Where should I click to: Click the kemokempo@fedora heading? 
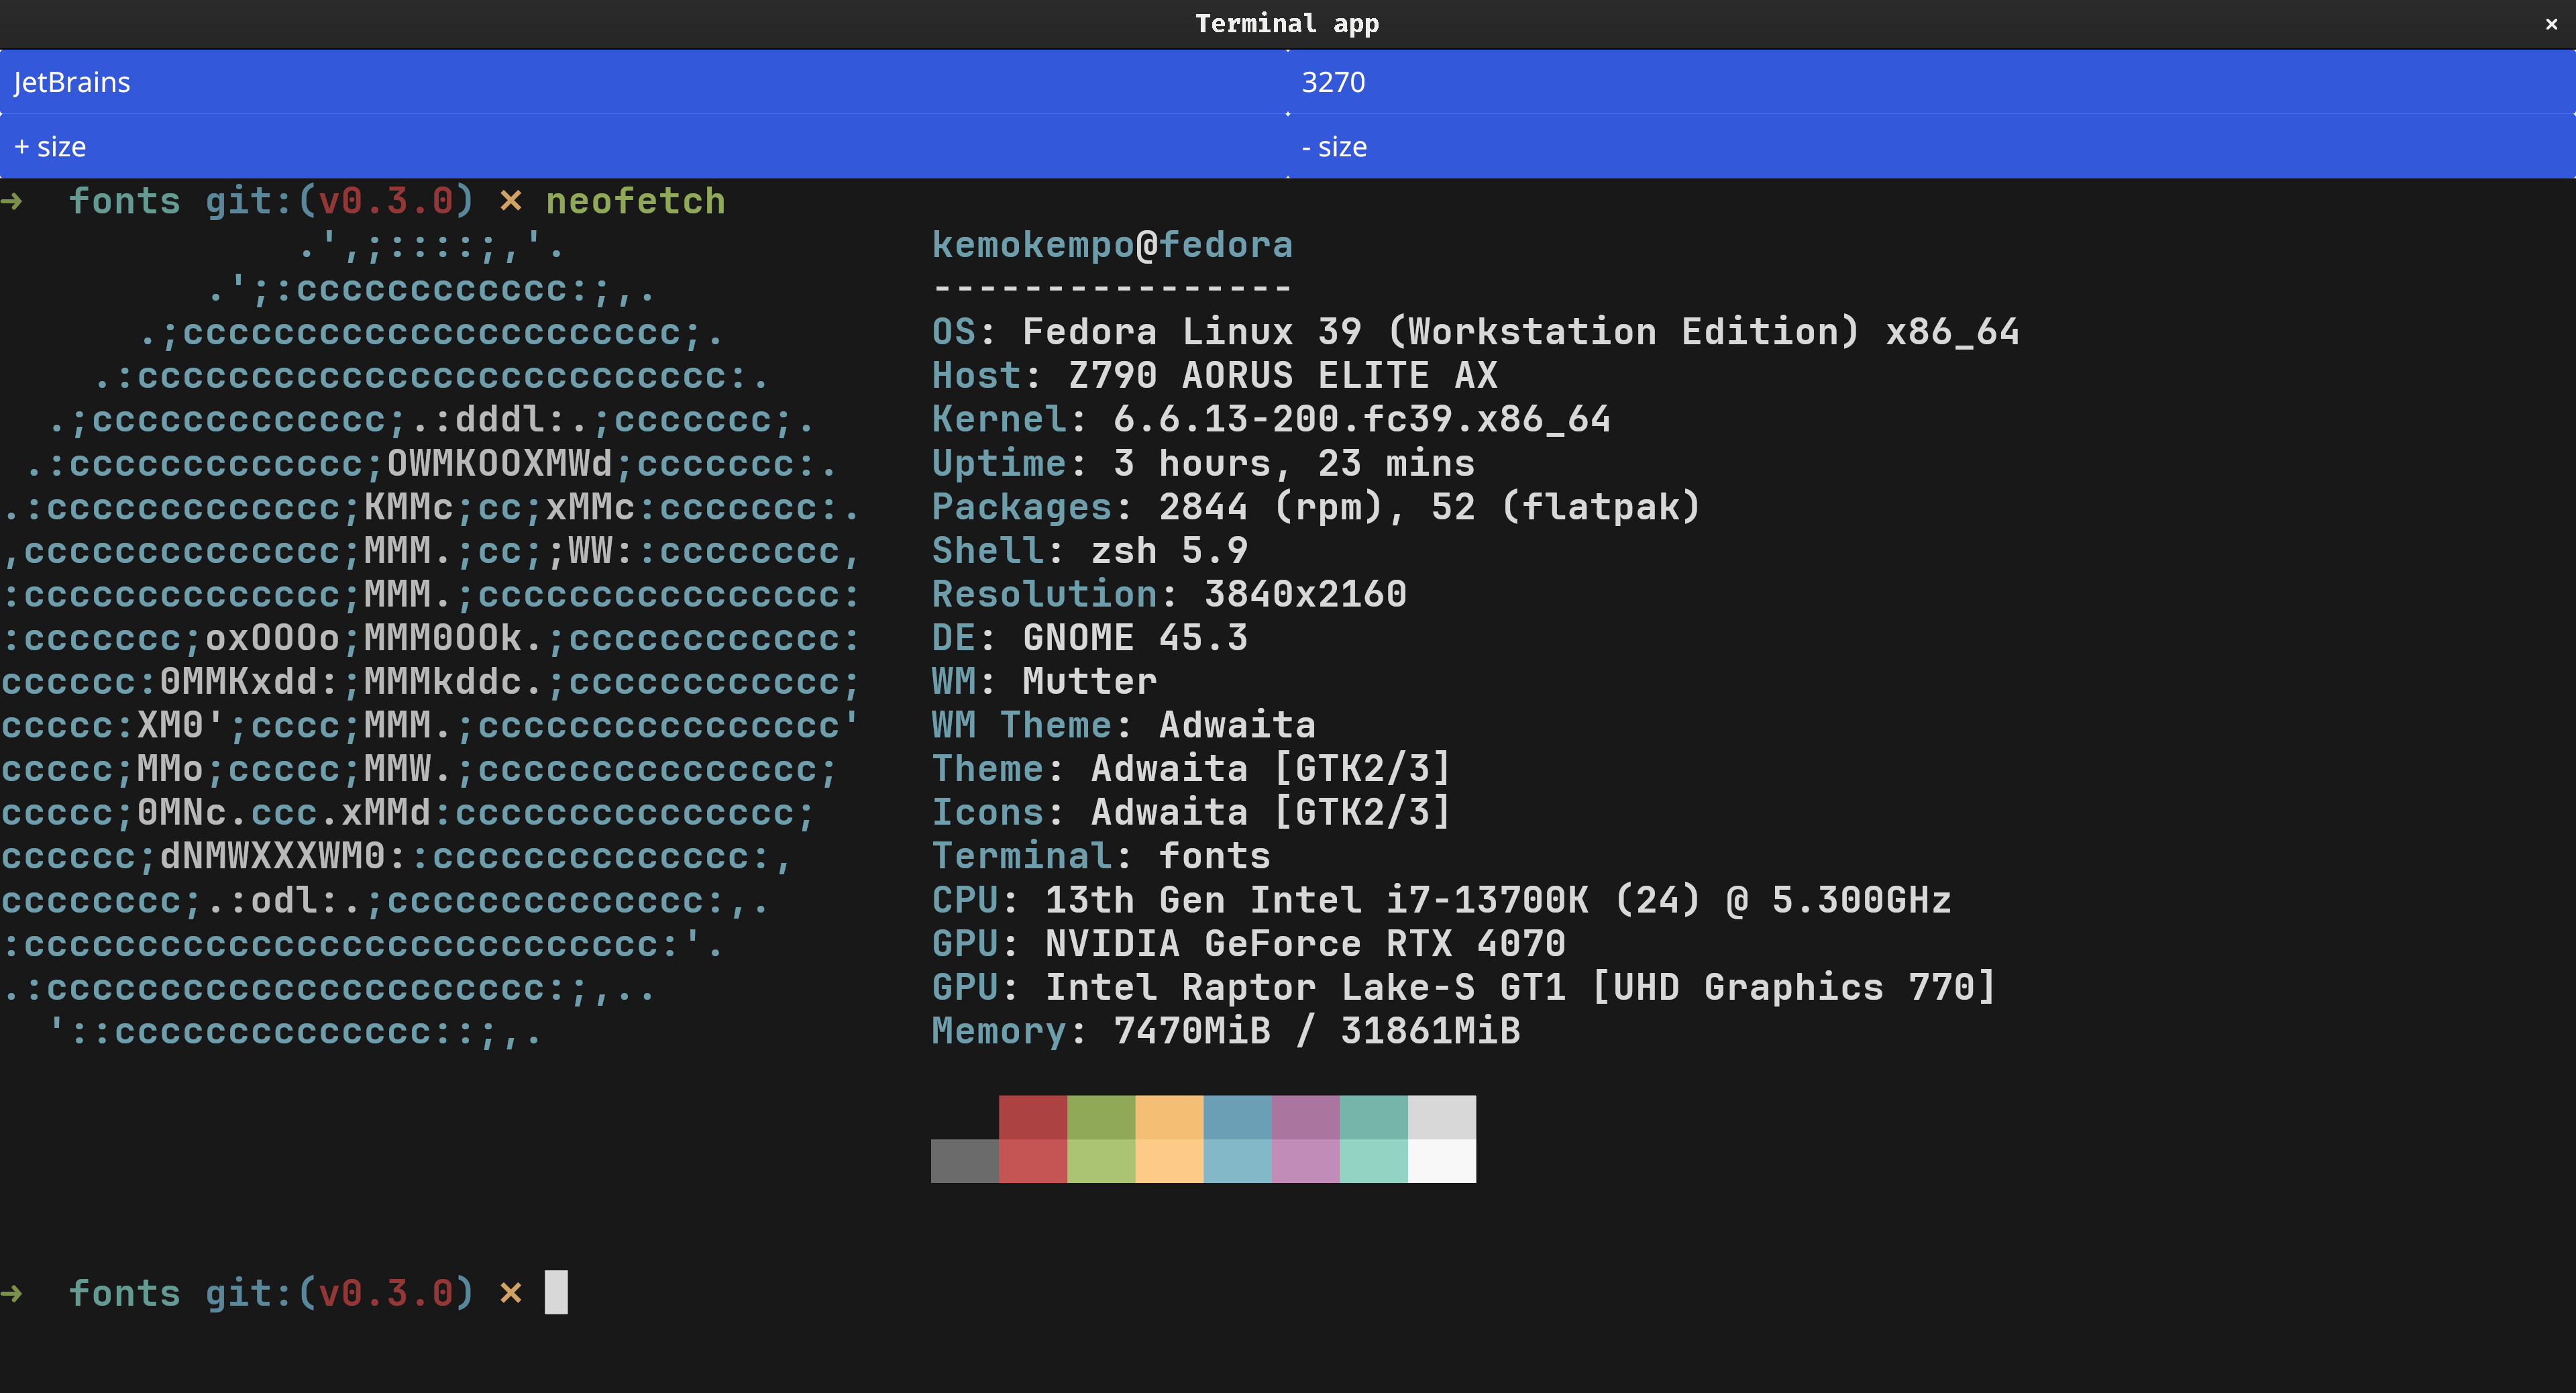pyautogui.click(x=1112, y=245)
